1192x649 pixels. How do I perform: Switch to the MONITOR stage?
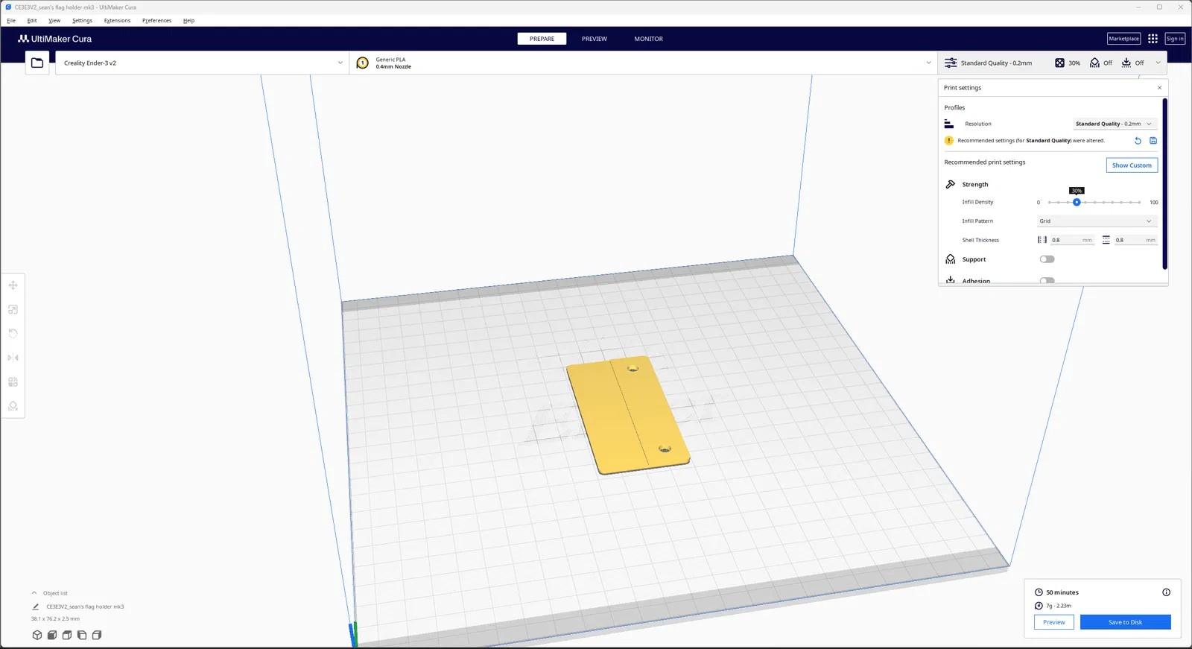[648, 39]
